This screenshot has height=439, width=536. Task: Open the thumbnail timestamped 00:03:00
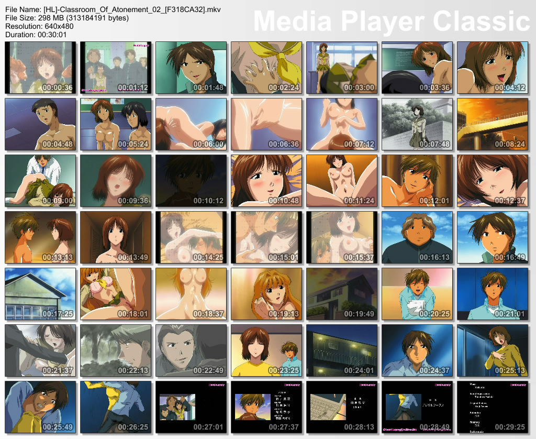(x=342, y=68)
